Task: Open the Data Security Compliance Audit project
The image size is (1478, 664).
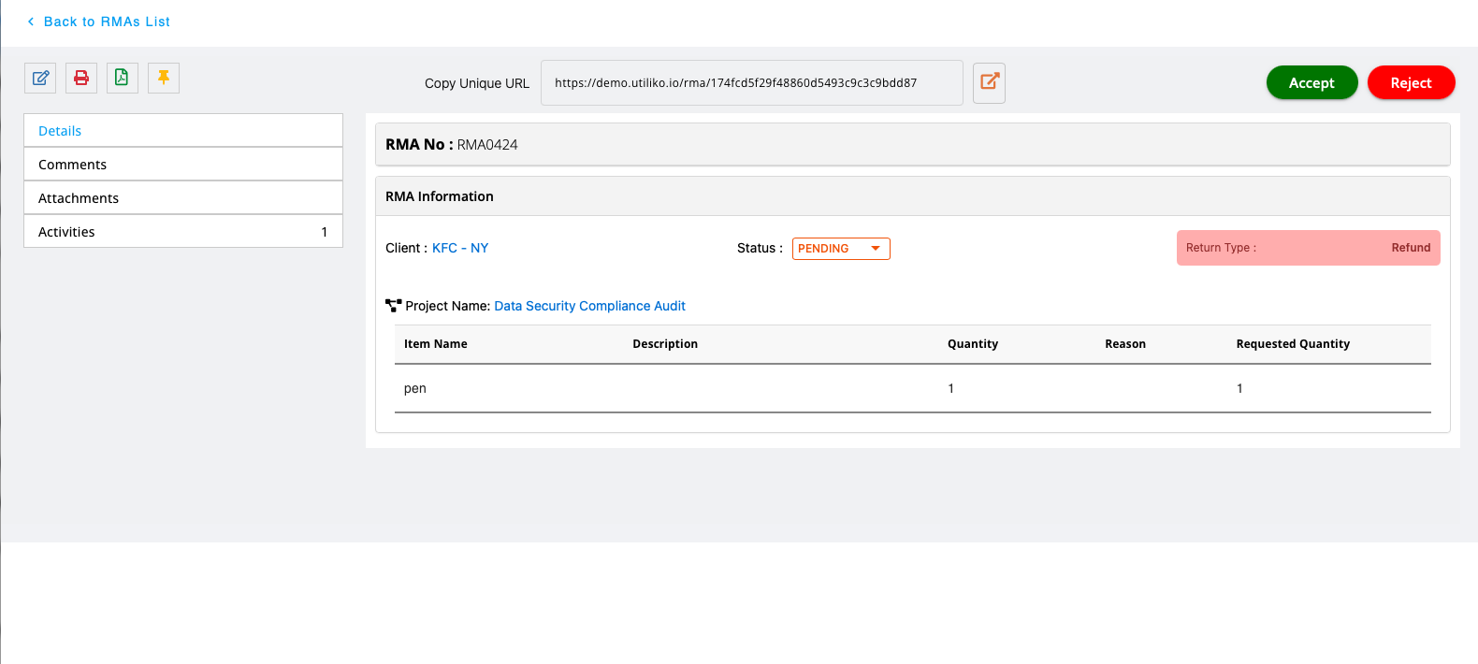Action: 589,306
